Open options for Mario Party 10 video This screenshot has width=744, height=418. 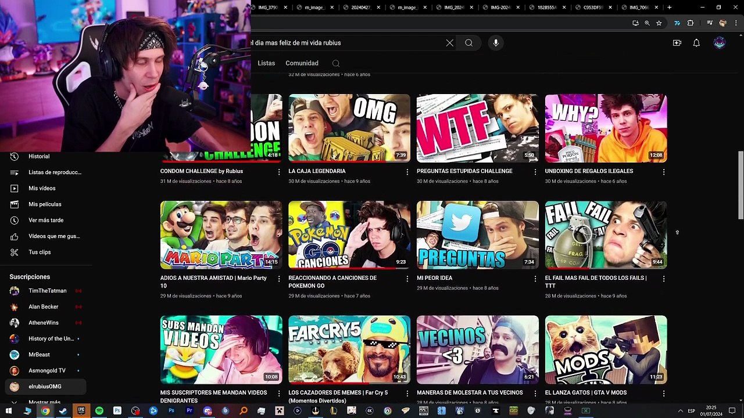point(279,279)
